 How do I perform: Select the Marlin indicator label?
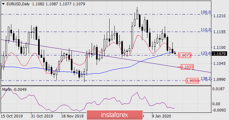(7, 90)
